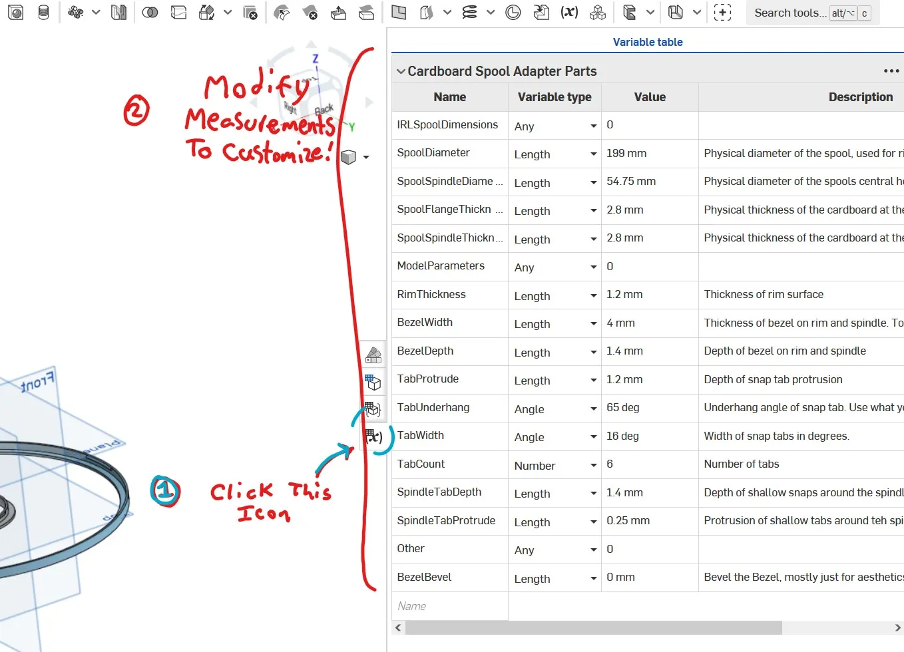The image size is (904, 652).
Task: Click the Mirror feature tool
Action: [118, 13]
